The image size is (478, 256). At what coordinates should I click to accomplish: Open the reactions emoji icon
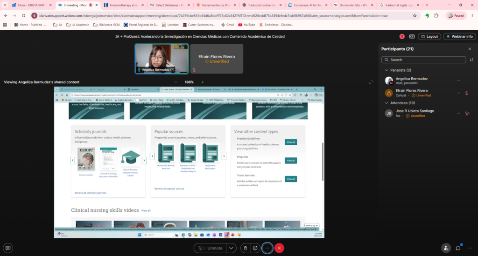pos(255,248)
